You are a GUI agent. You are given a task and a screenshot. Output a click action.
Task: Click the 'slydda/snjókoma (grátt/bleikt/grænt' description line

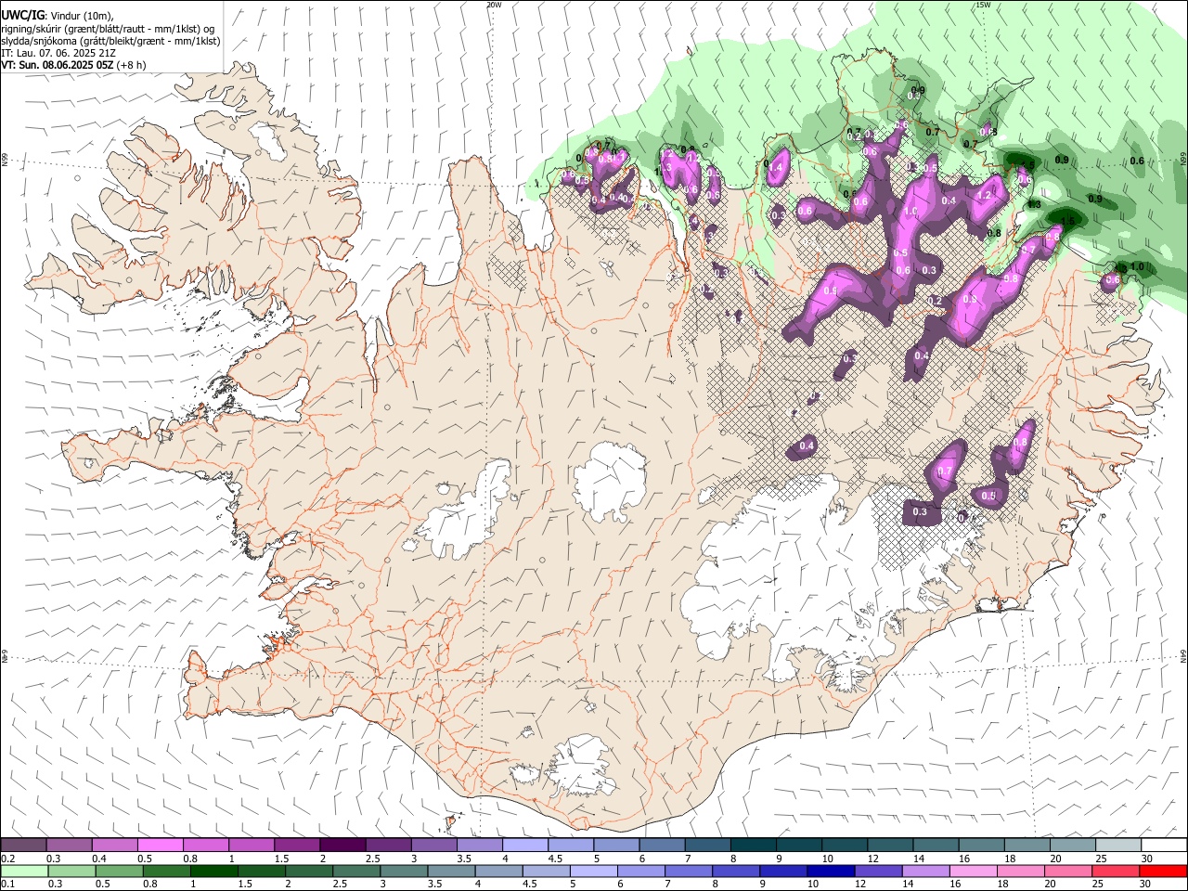coord(110,41)
